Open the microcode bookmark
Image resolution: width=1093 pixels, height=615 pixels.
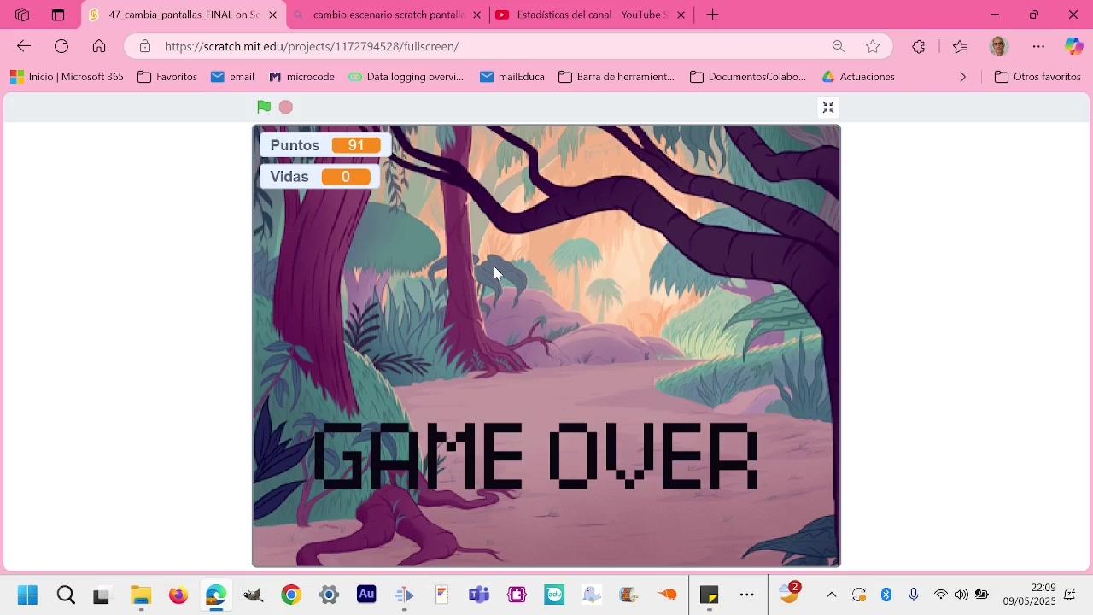point(301,77)
